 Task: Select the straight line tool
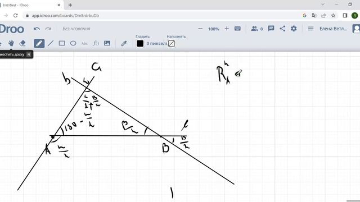(51, 43)
